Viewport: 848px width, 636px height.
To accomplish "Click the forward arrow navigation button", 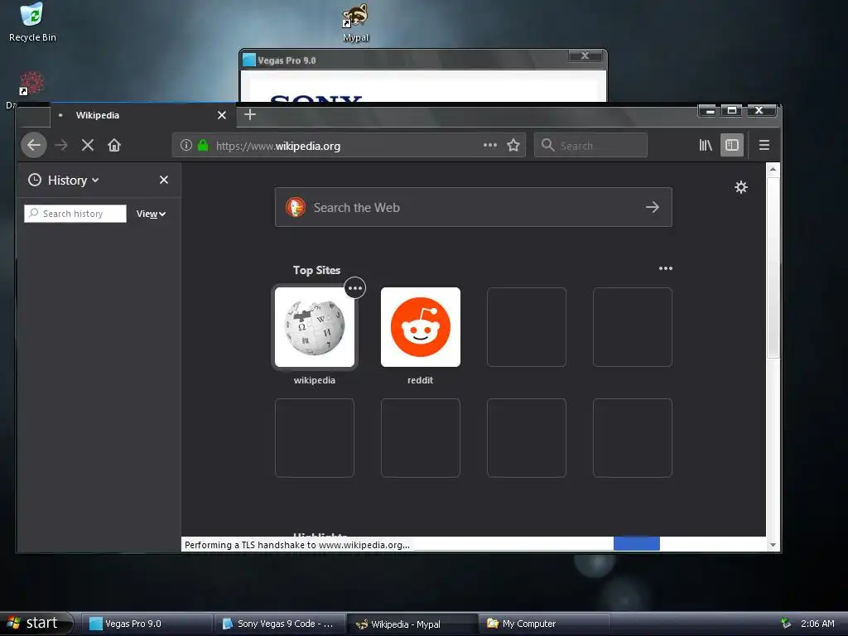I will tap(61, 145).
